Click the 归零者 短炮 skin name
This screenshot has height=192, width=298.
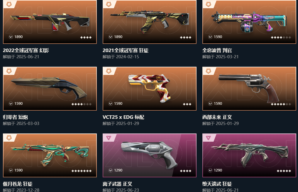point(15,117)
